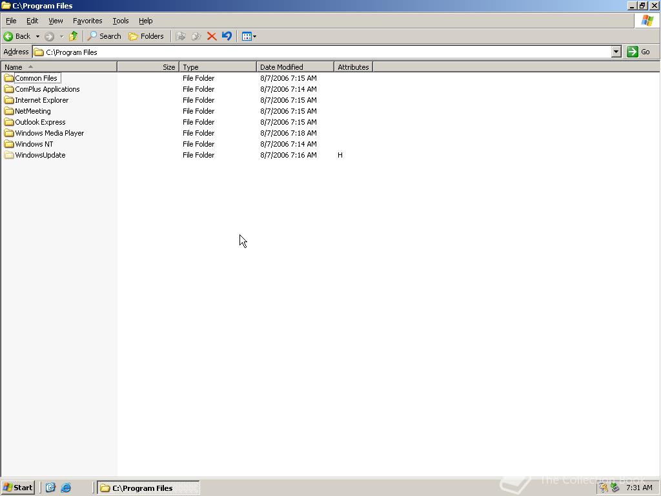Screen dimensions: 661x496
Task: Select the Common Files folder icon
Action: (x=9, y=78)
